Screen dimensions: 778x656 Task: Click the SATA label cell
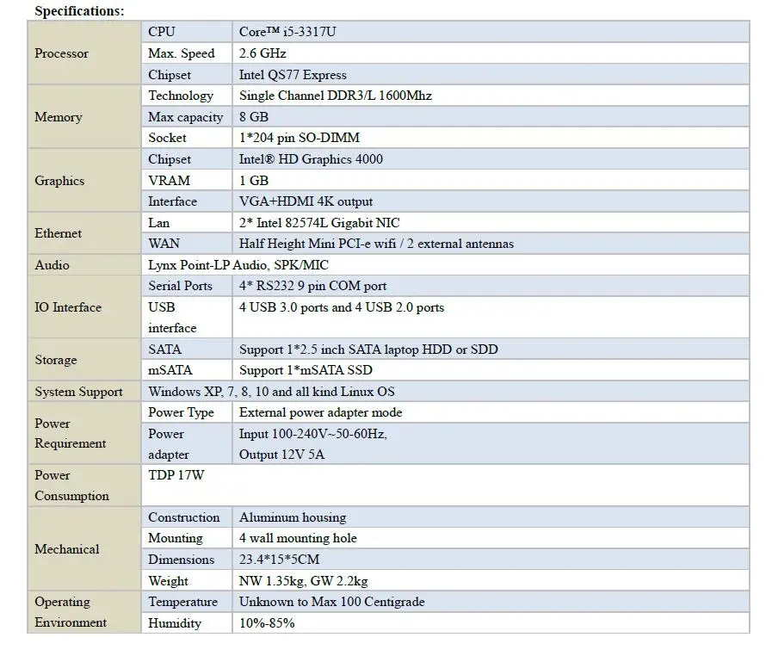point(187,350)
